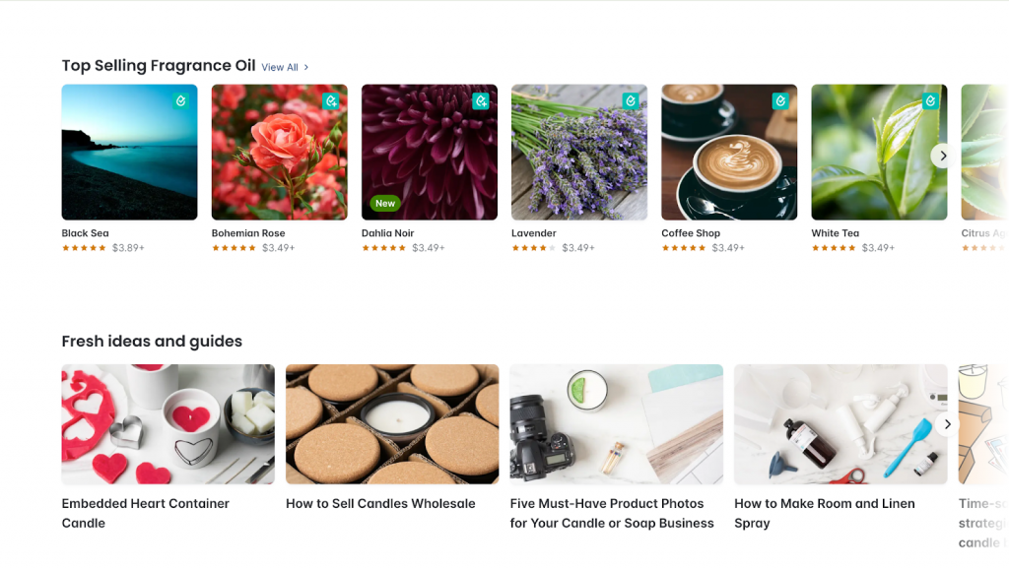Click the teal badge icon on White Tea
Screen dimensions: 1009x569
[930, 100]
